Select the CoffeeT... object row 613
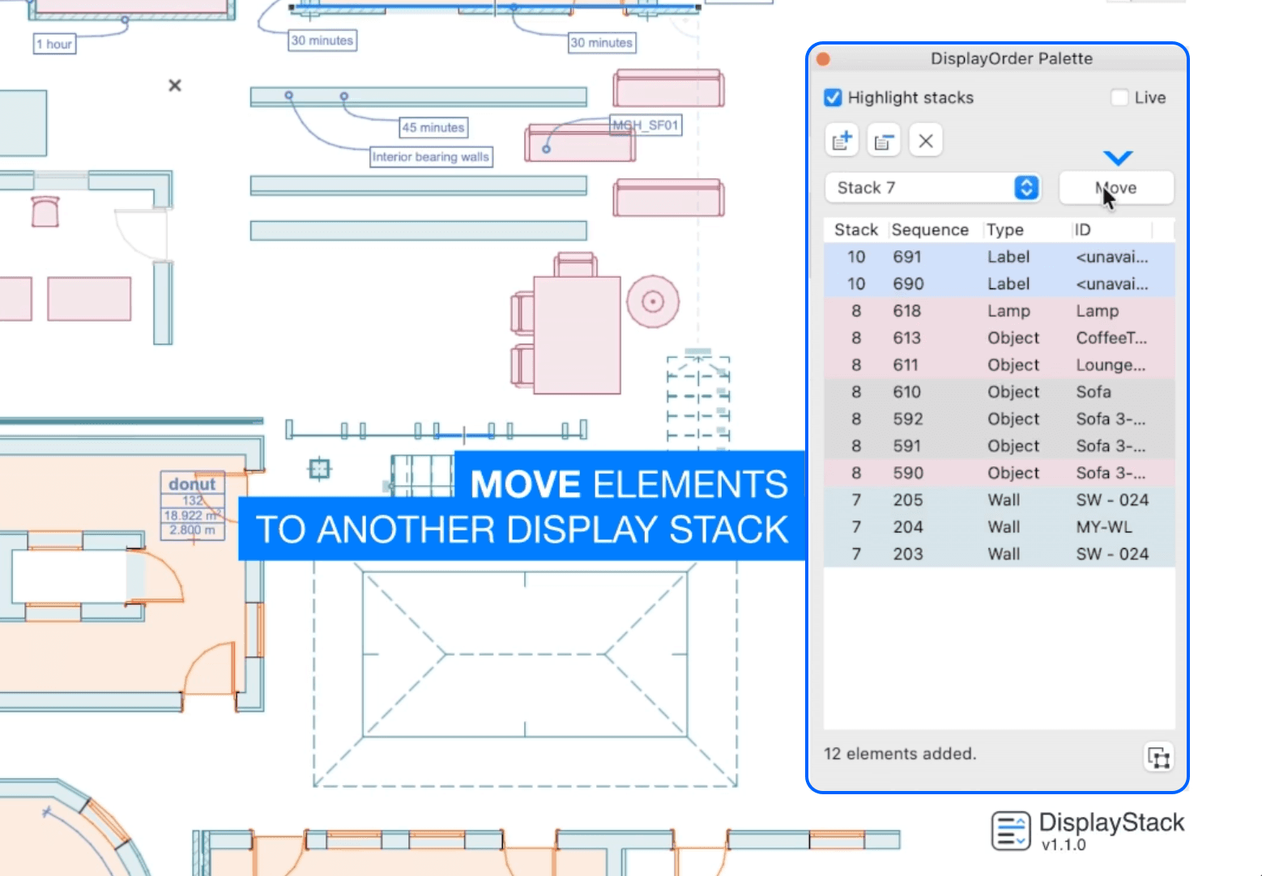This screenshot has width=1262, height=876. [1000, 338]
